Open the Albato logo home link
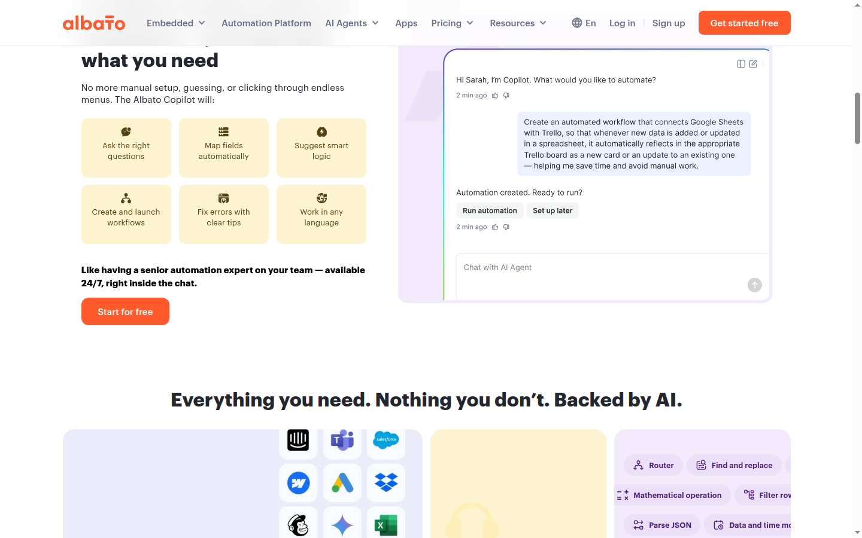862x538 pixels. (x=94, y=23)
